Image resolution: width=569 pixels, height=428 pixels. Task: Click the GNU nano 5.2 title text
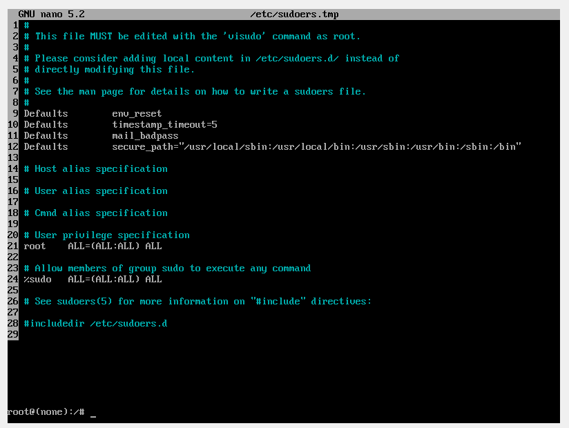(x=51, y=14)
